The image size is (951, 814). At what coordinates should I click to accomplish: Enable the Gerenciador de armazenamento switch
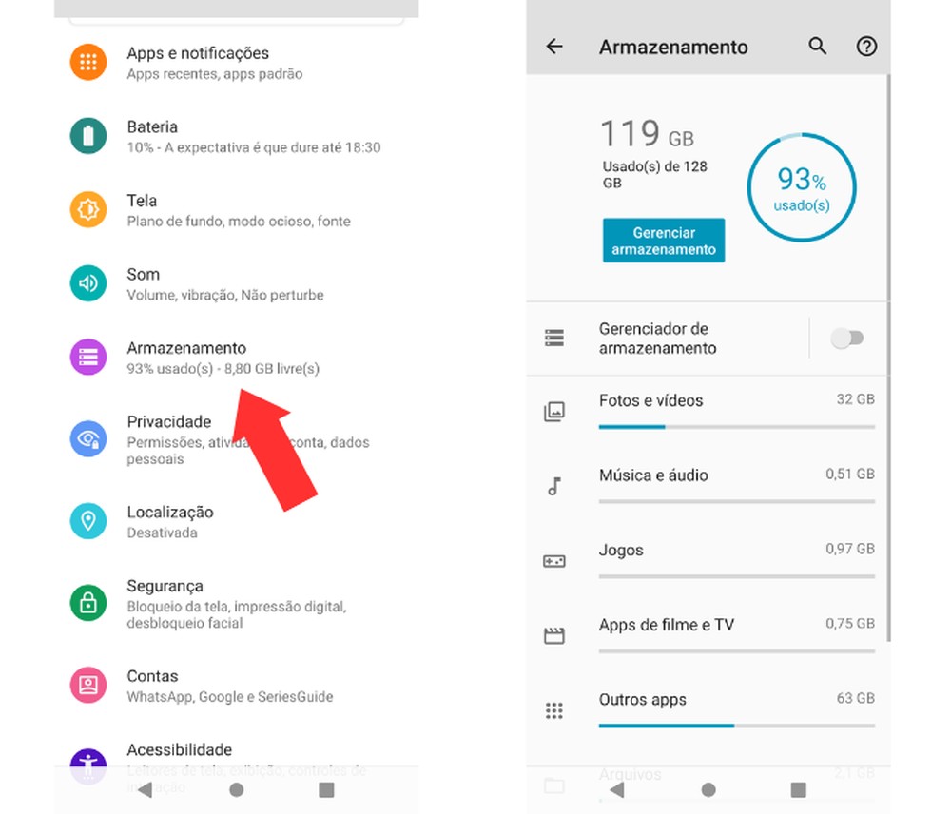coord(847,338)
